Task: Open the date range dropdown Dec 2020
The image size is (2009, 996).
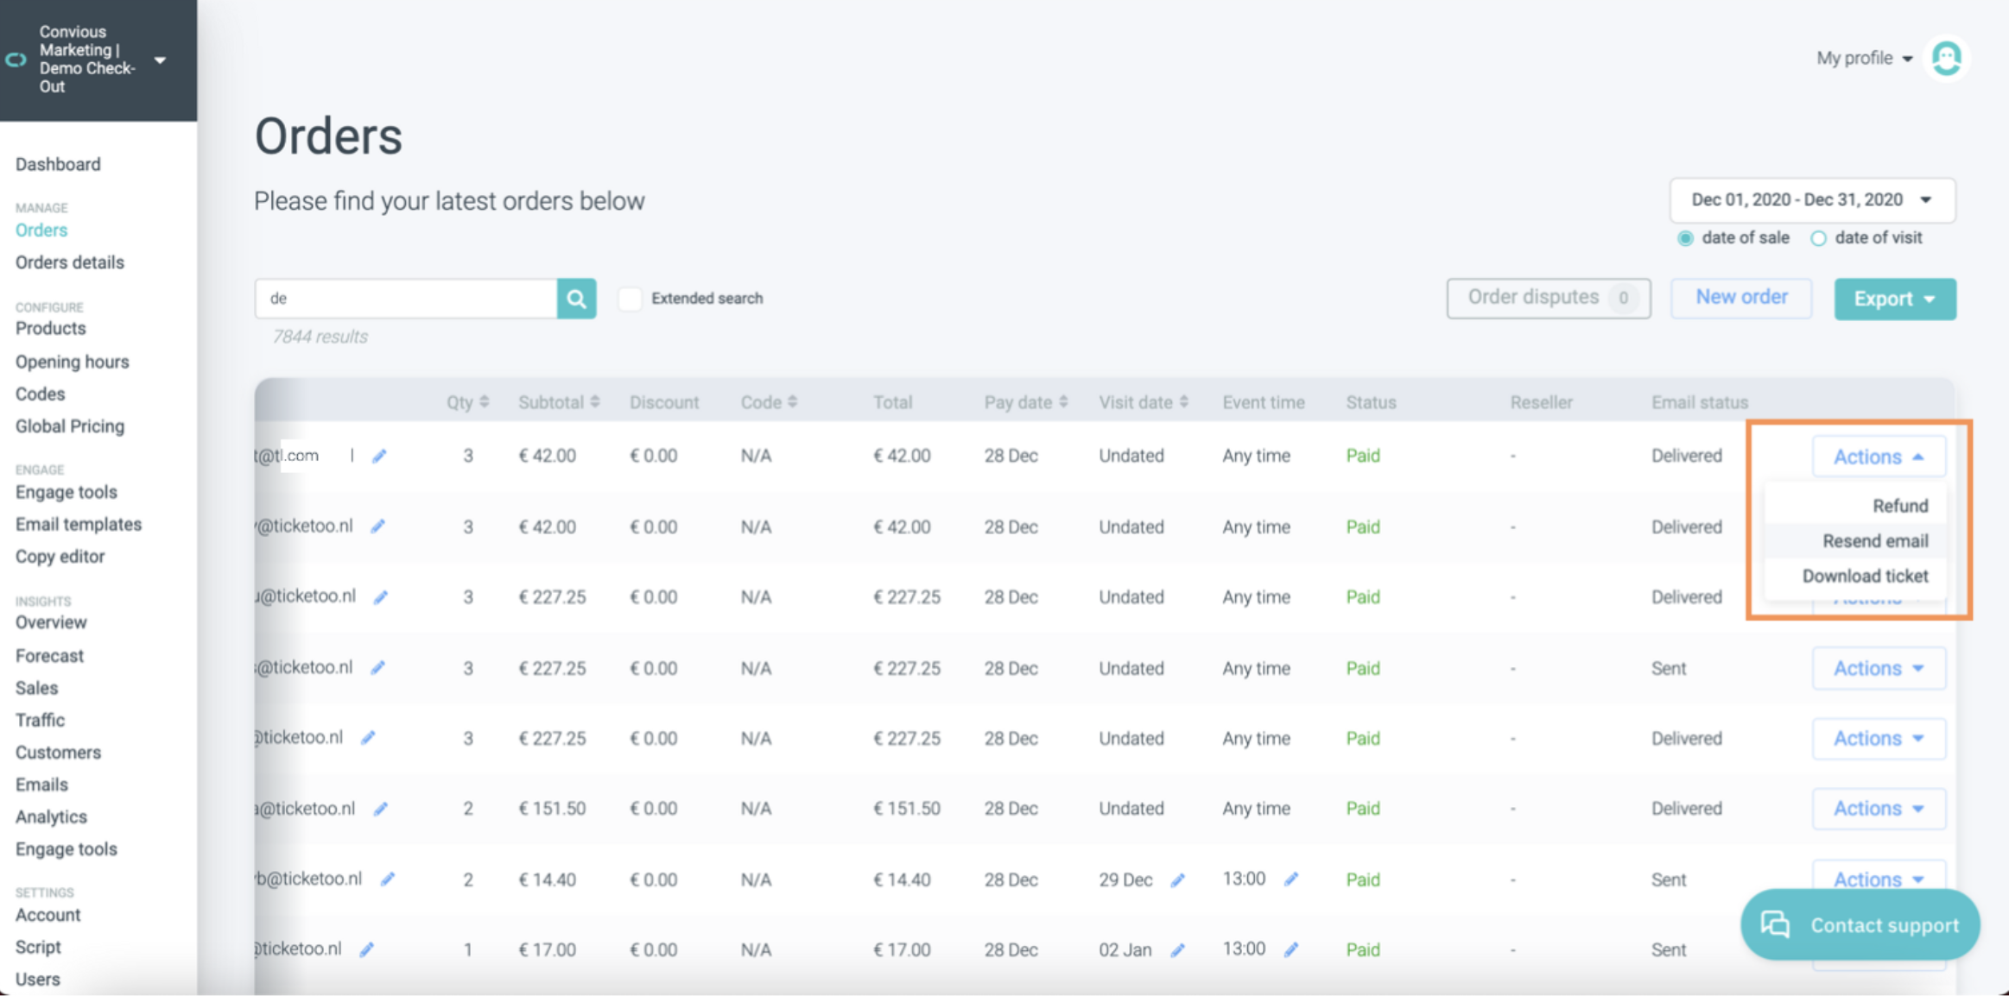Action: [1811, 200]
